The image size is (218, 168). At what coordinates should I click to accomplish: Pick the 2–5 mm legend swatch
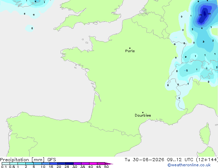(x=30, y=164)
